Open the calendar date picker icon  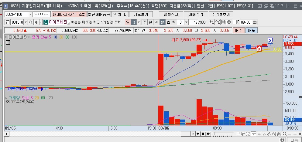(255, 22)
